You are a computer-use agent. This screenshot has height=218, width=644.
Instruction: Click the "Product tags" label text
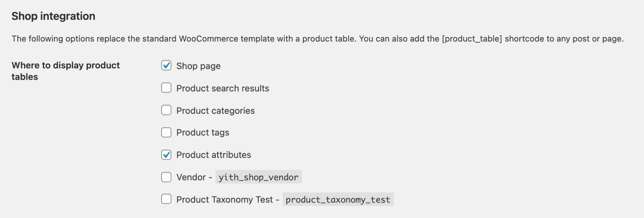click(x=203, y=132)
